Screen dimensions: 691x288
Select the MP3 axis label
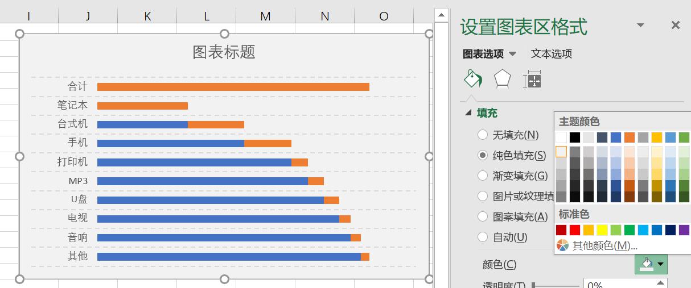coord(78,181)
